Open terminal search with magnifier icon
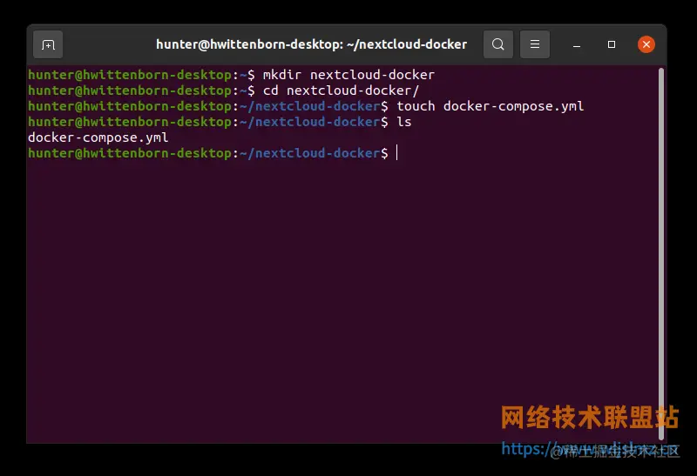Viewport: 697px width, 476px height. click(498, 44)
